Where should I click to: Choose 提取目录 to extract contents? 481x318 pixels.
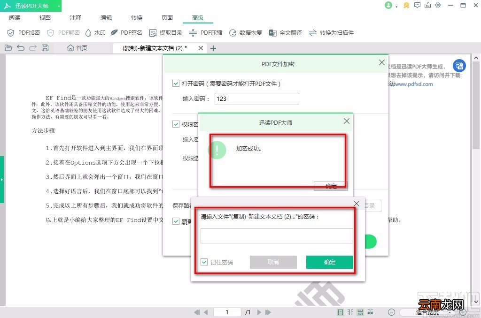(x=166, y=33)
